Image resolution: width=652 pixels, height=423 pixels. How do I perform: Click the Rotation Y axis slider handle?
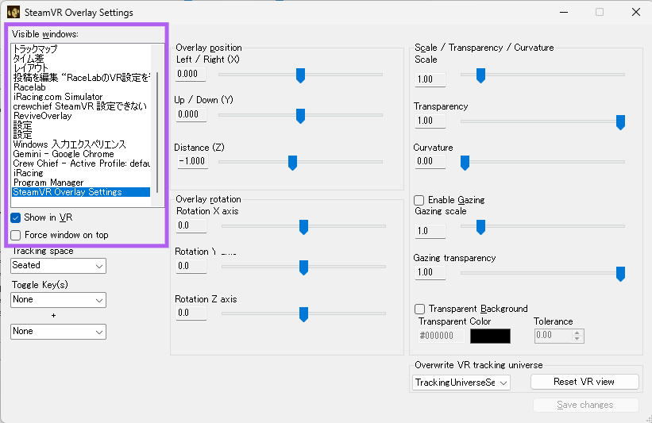[x=303, y=267]
